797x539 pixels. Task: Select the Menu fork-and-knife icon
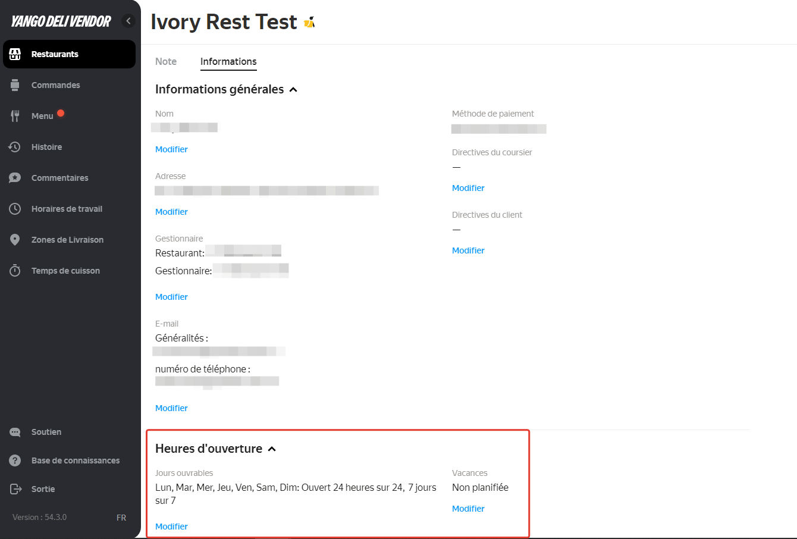pyautogui.click(x=15, y=116)
